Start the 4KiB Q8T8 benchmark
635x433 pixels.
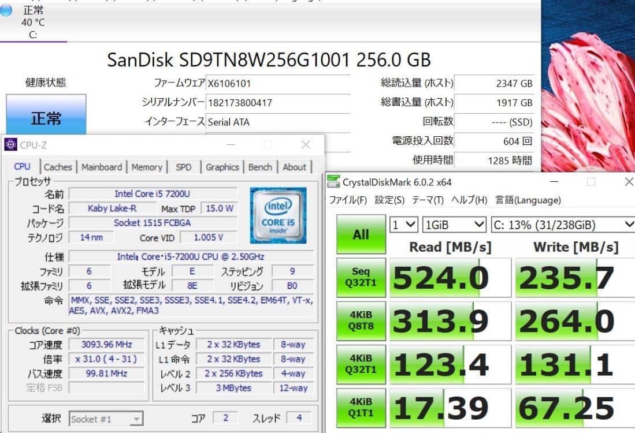(361, 320)
